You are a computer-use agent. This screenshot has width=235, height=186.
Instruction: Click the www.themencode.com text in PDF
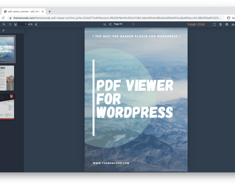(x=111, y=163)
